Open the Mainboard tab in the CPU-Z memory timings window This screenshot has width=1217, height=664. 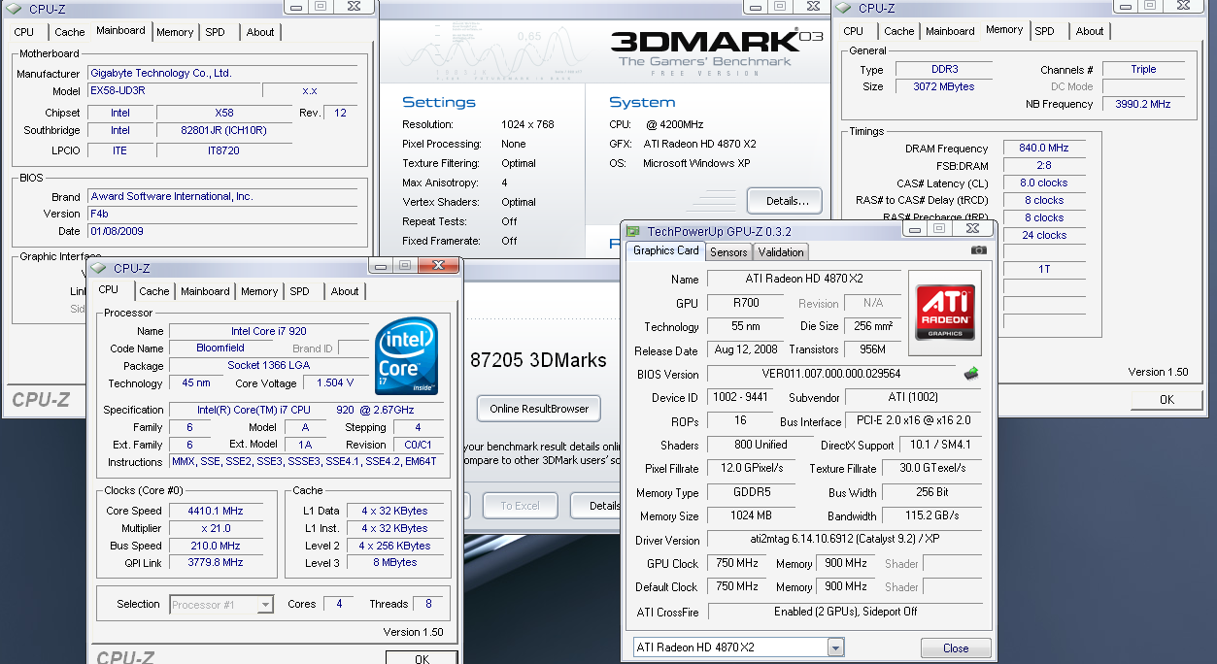tap(950, 31)
